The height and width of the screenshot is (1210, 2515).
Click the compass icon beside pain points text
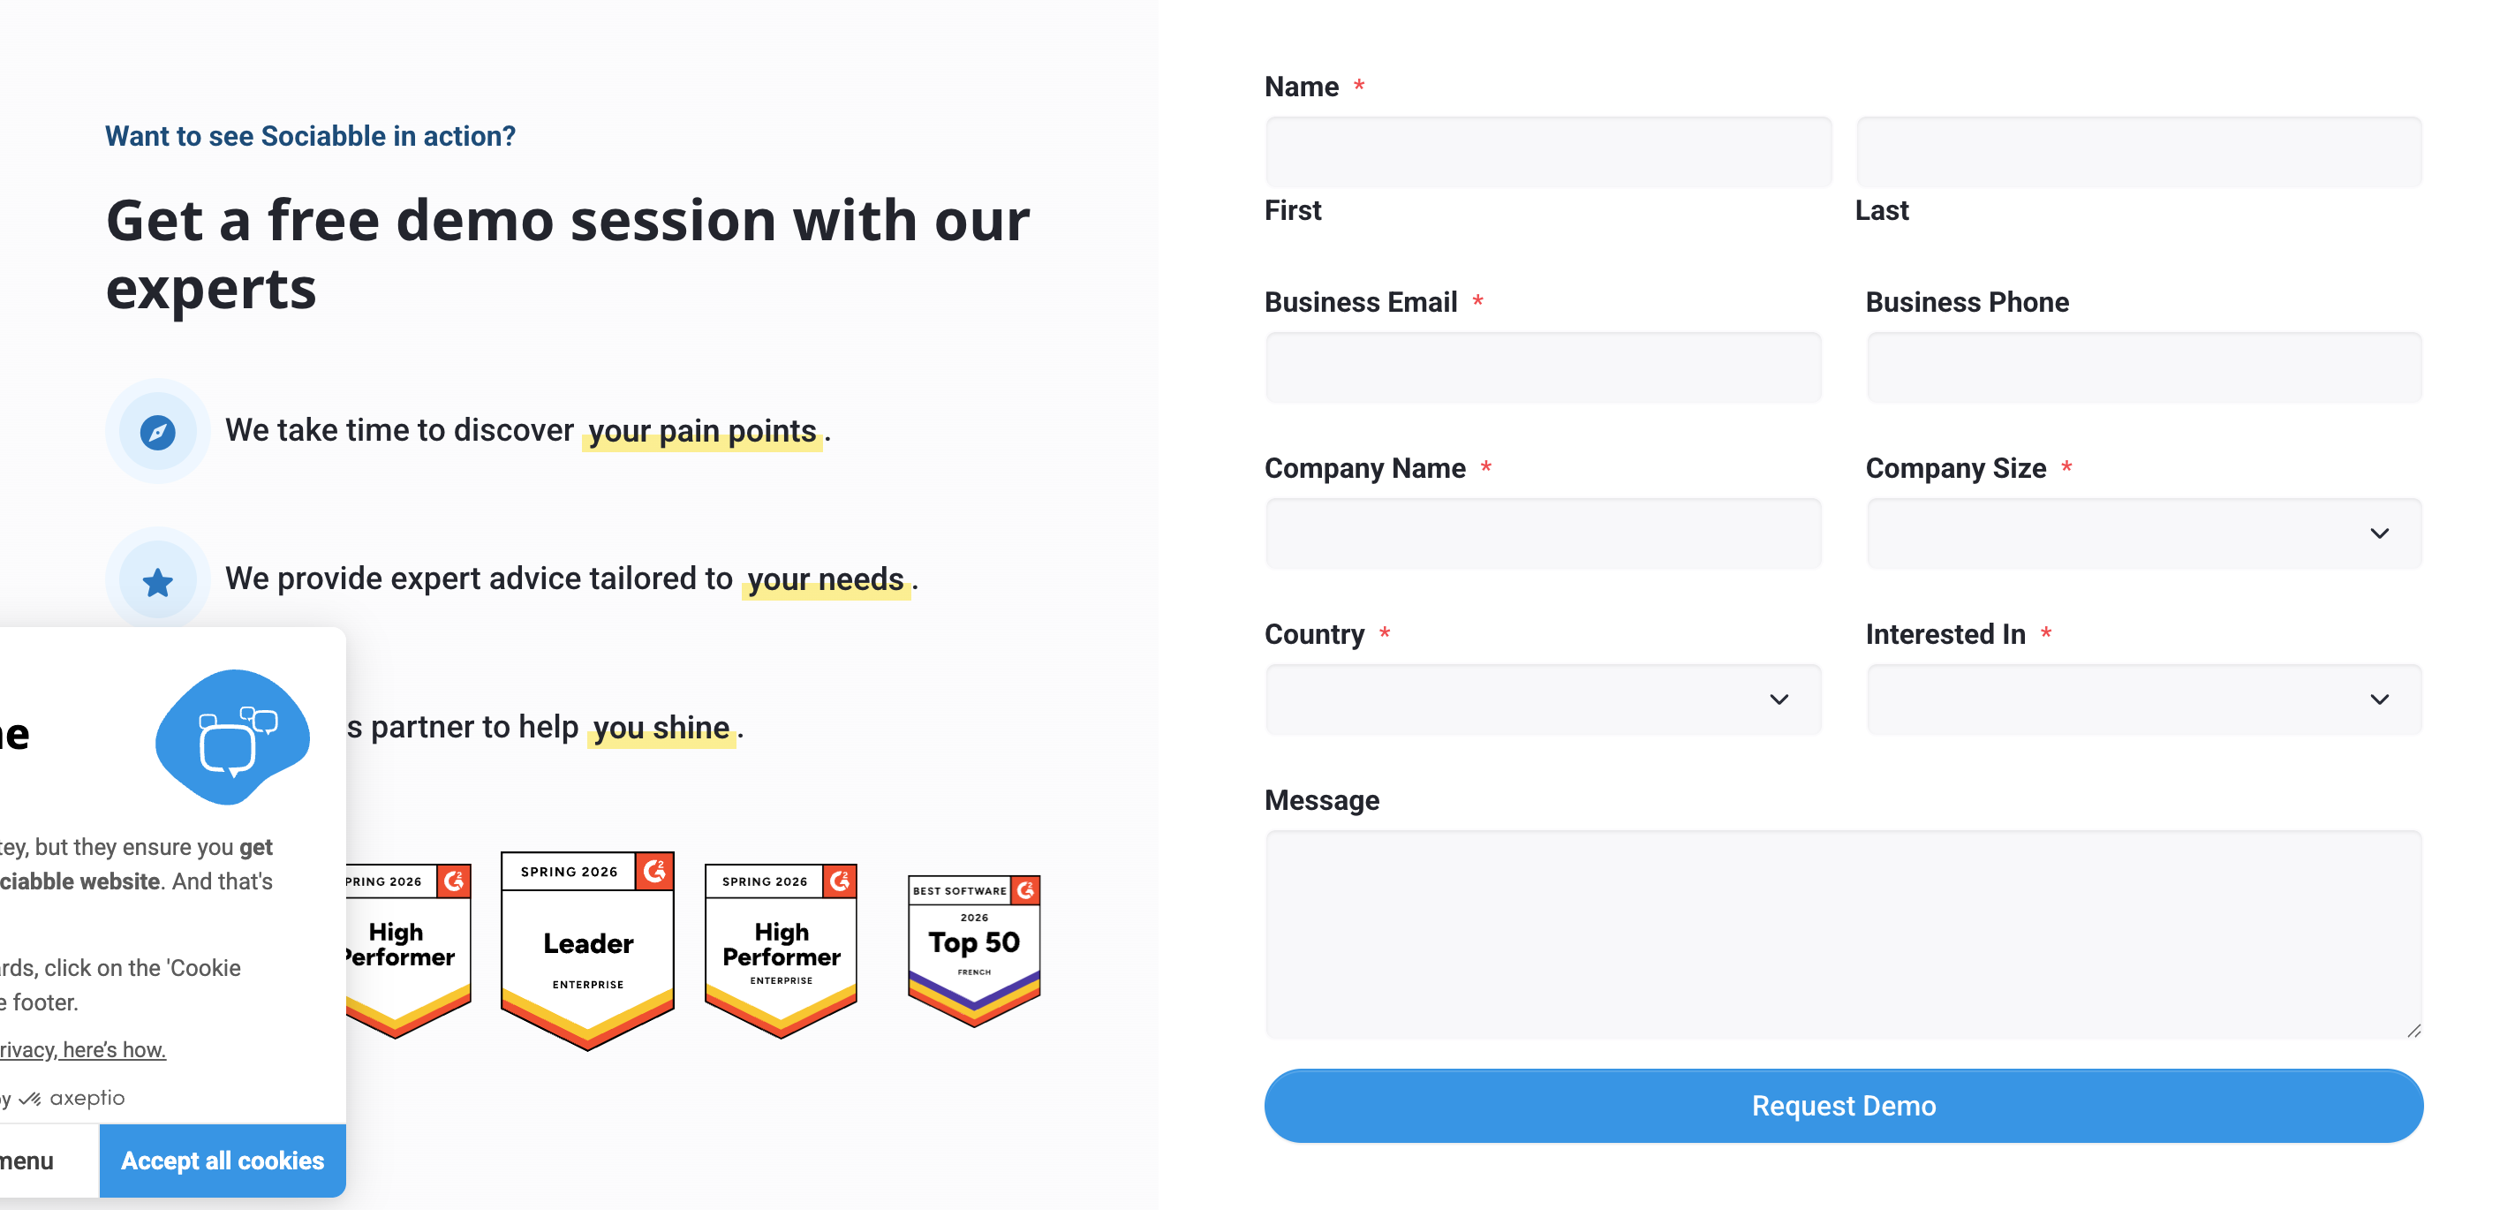tap(157, 431)
